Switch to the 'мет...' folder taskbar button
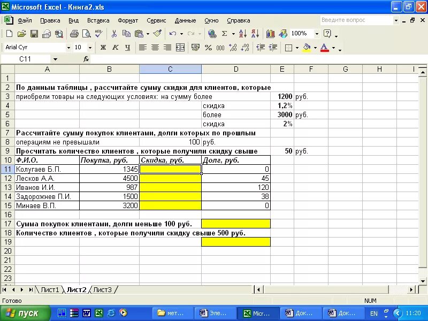428x321 pixels. click(x=172, y=314)
